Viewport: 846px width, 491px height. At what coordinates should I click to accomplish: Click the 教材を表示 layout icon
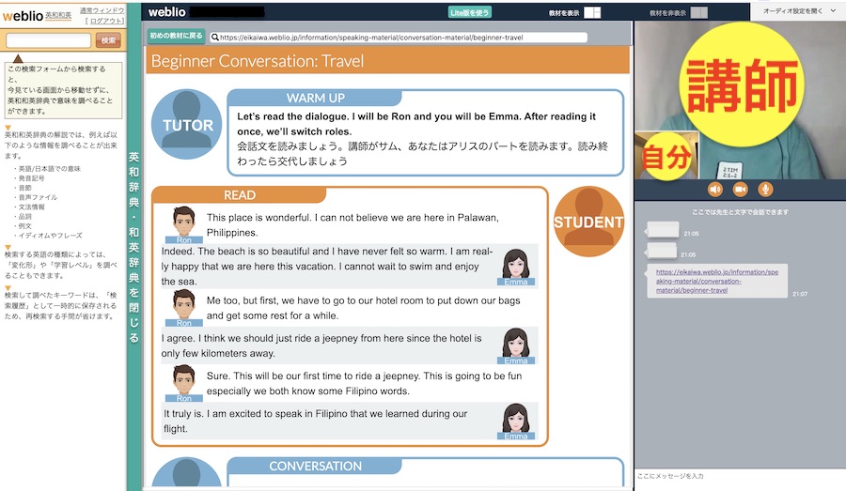[591, 13]
